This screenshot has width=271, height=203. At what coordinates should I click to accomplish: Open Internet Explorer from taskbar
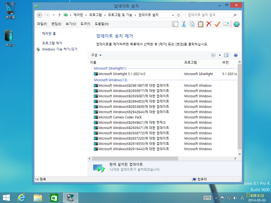(x=22, y=198)
